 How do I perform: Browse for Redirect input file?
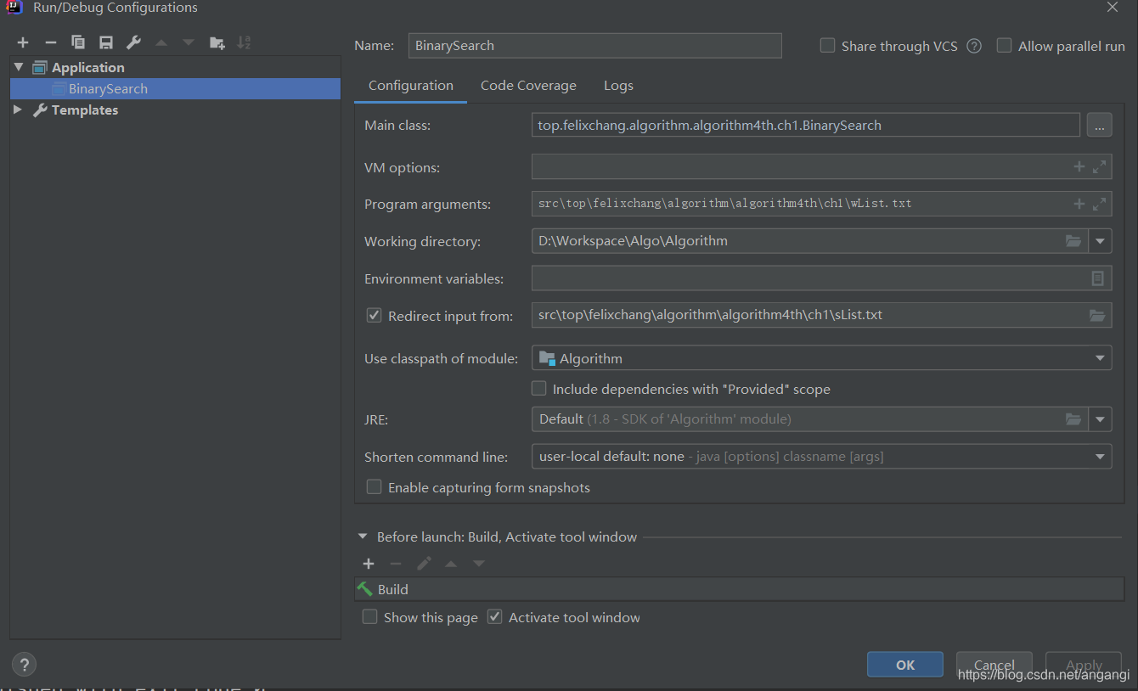point(1097,316)
